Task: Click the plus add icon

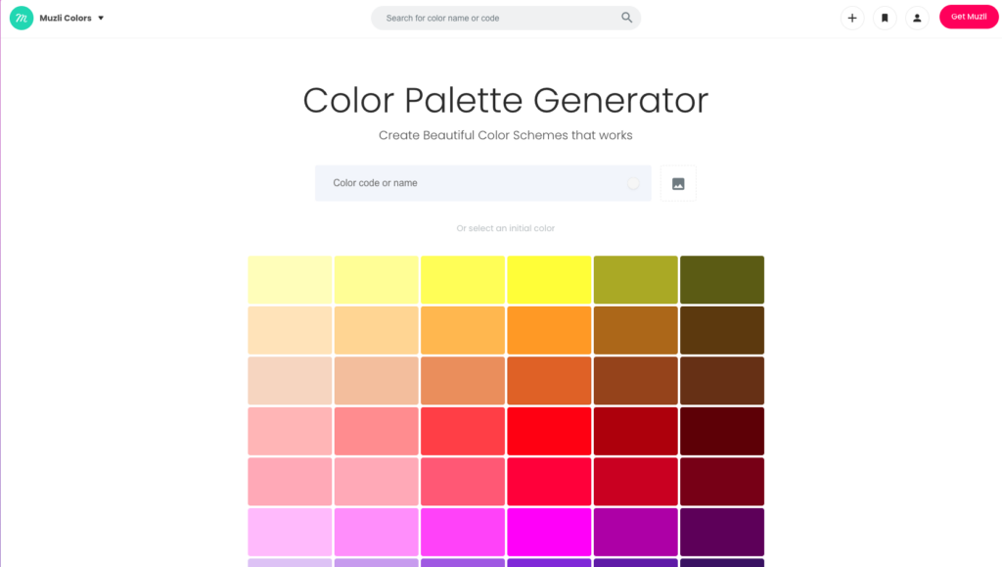Action: pyautogui.click(x=852, y=18)
